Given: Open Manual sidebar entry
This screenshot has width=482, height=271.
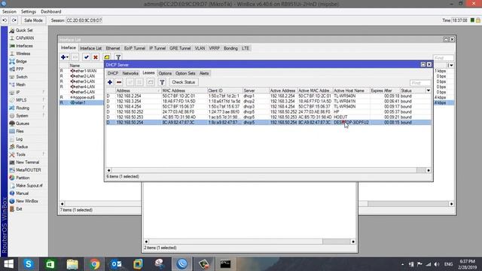Looking at the screenshot, I should (22, 193).
